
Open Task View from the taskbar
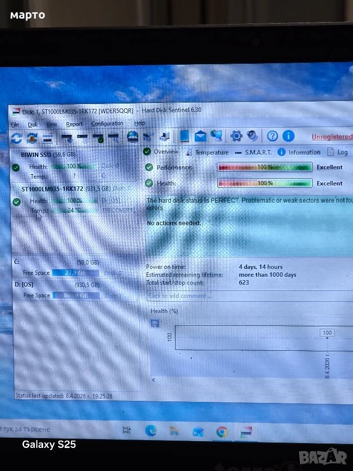click(x=126, y=430)
